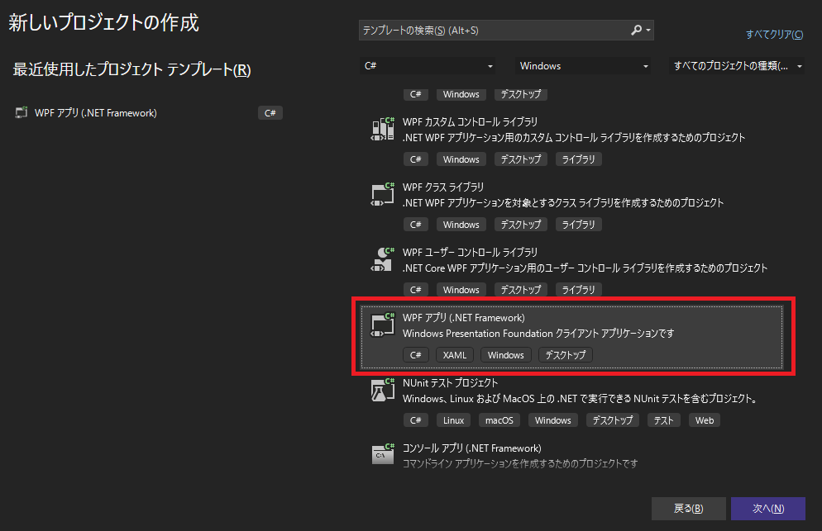
Task: Click the macOS tag on NUnit project
Action: (499, 420)
